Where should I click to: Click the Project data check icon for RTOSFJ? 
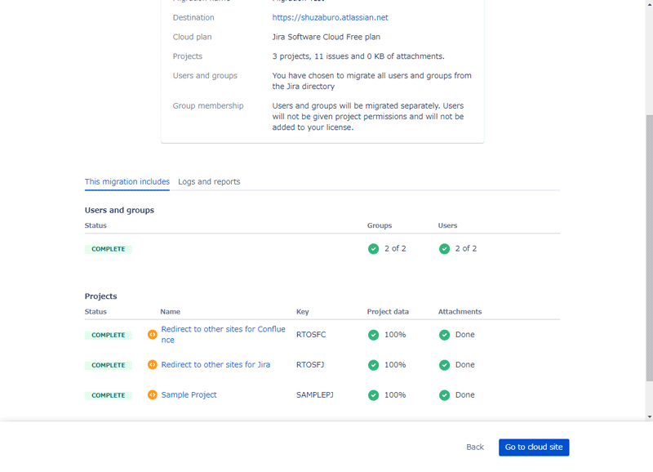[x=374, y=365]
